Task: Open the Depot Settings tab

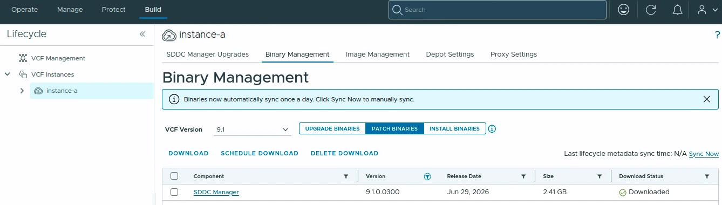Action: 450,54
